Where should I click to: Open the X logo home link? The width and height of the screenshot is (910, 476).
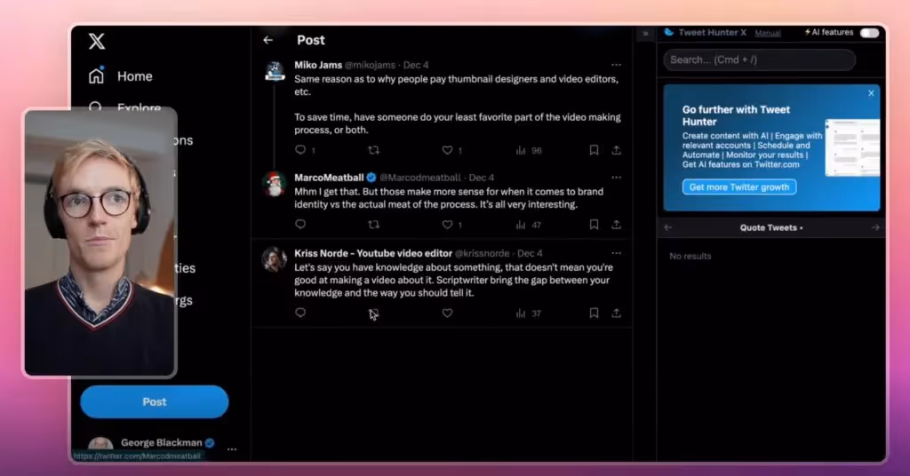pyautogui.click(x=97, y=41)
